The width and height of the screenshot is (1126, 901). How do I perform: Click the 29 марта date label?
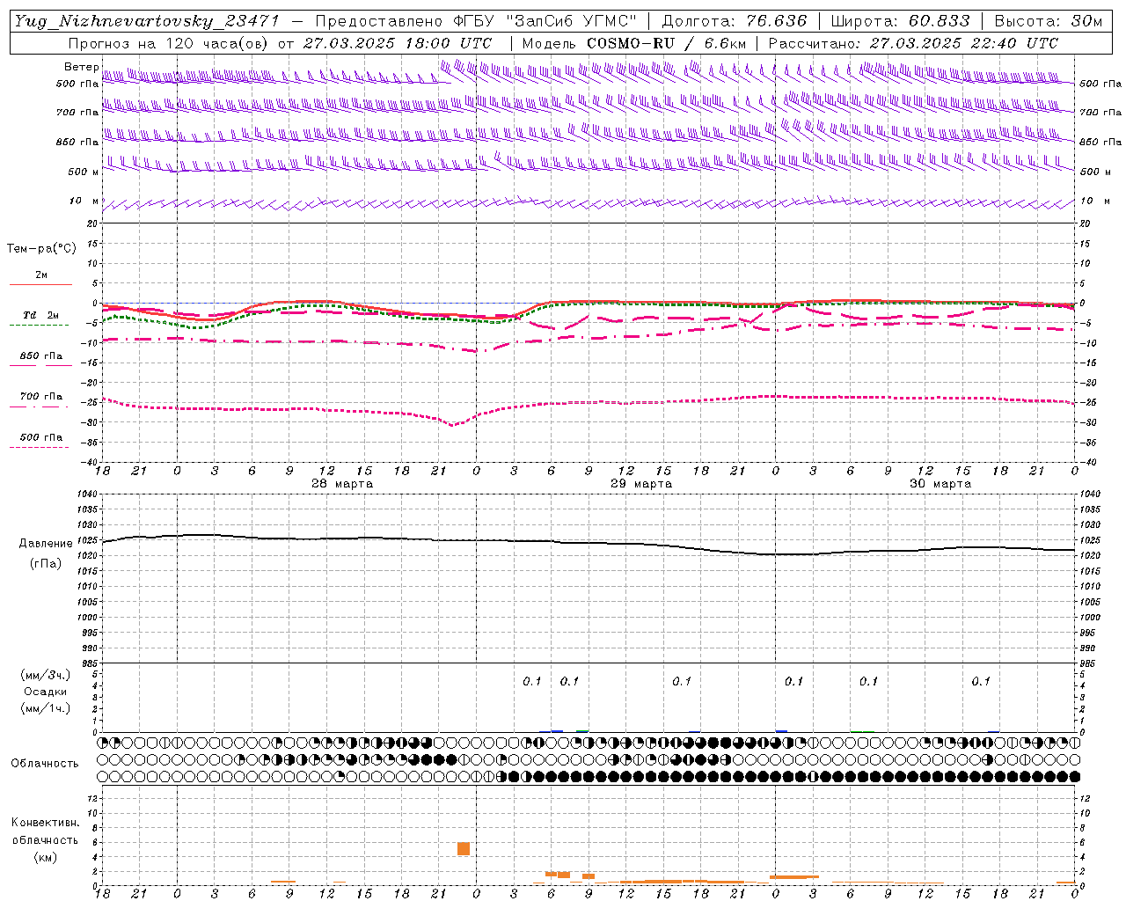pos(641,484)
